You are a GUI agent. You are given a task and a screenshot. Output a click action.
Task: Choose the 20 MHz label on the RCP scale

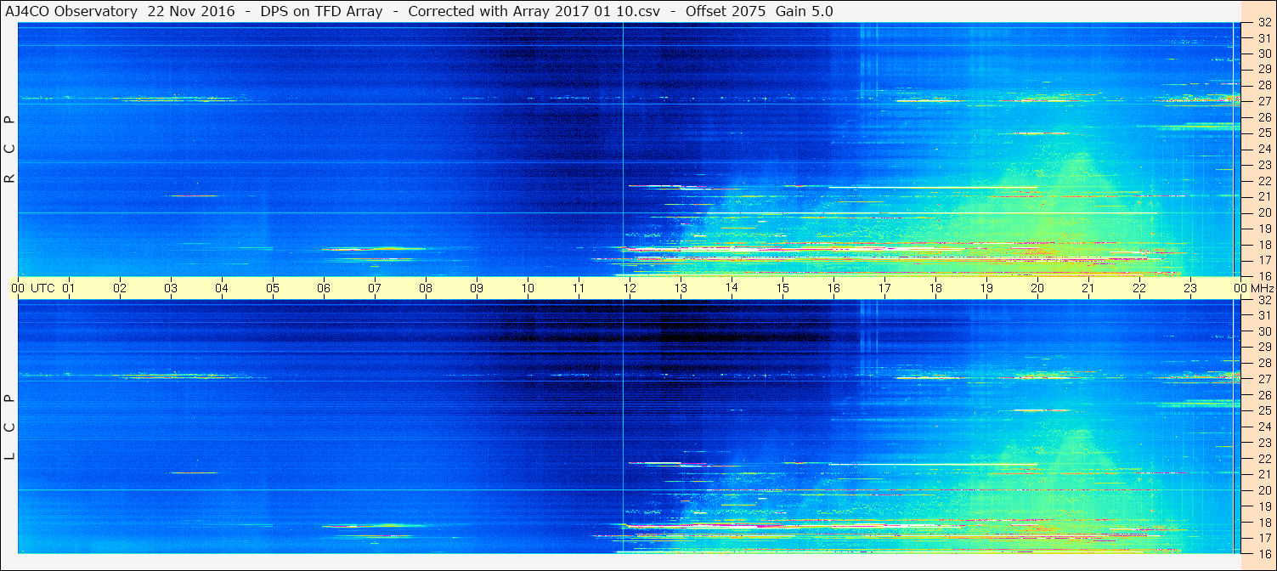point(1264,212)
